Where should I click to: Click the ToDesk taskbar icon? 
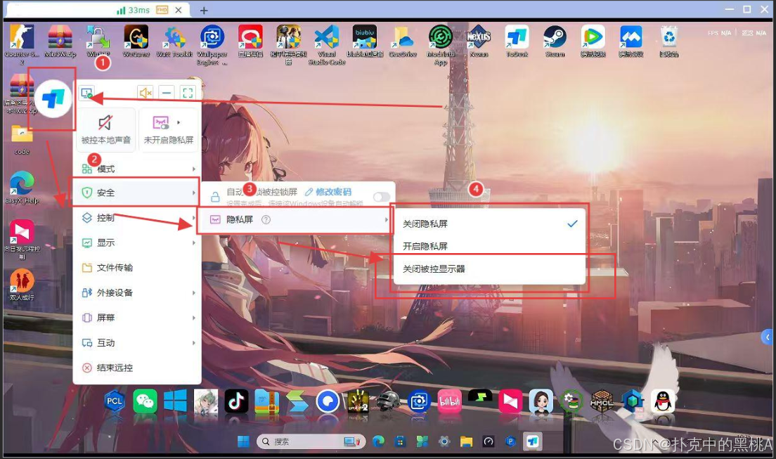533,441
